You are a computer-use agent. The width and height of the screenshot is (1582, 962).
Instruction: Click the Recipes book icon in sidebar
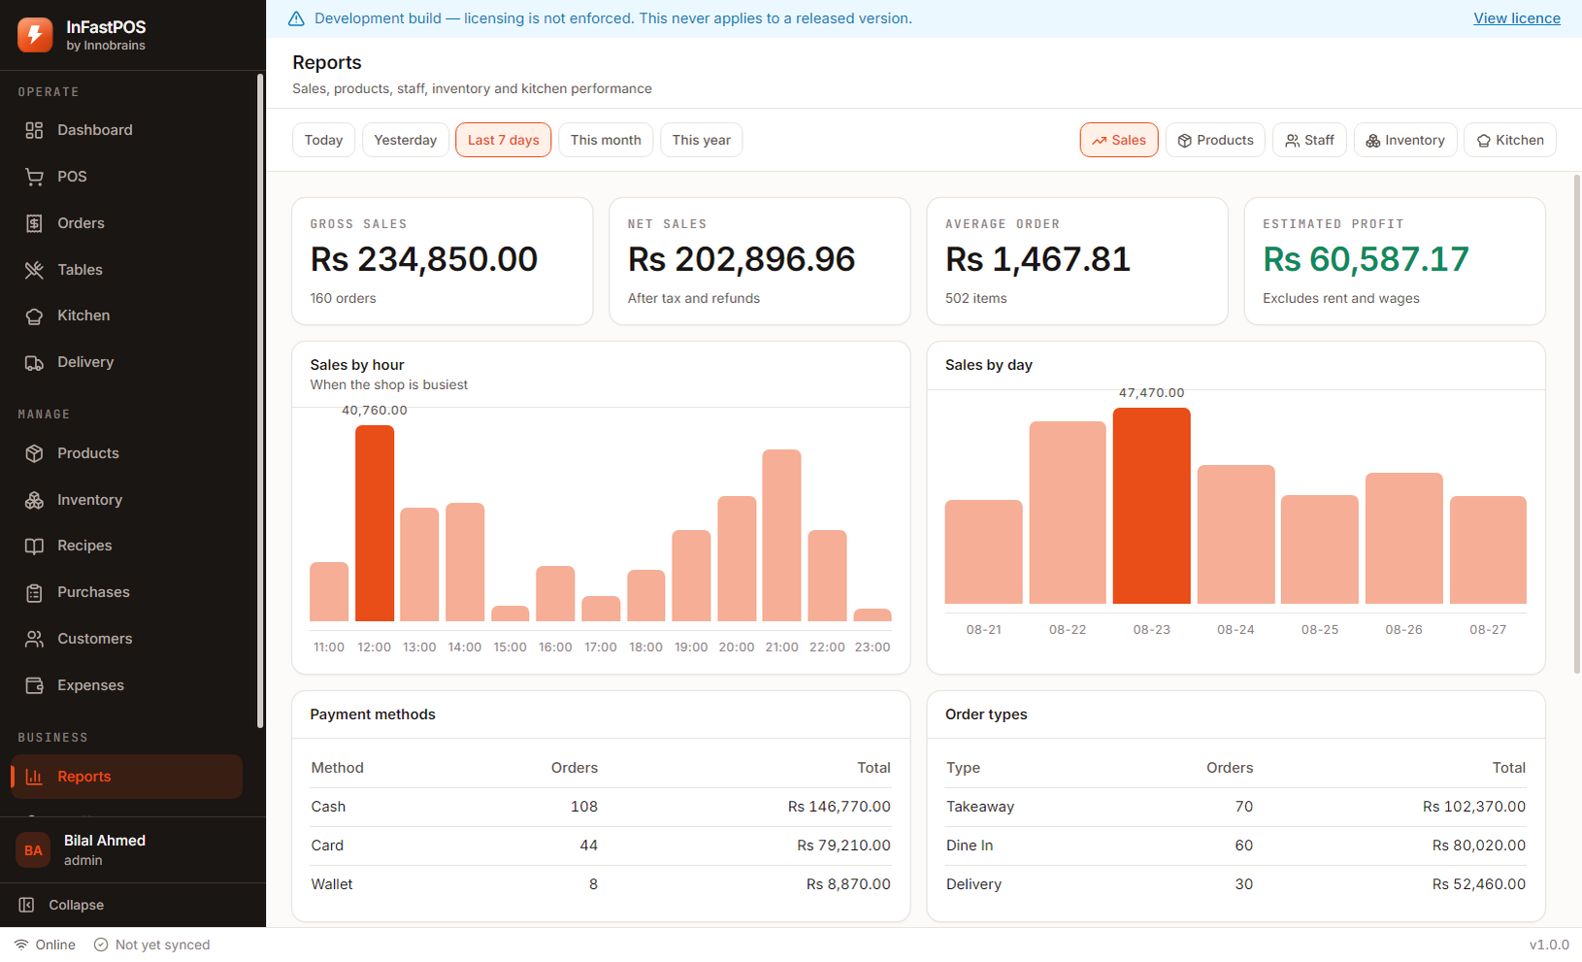(34, 546)
